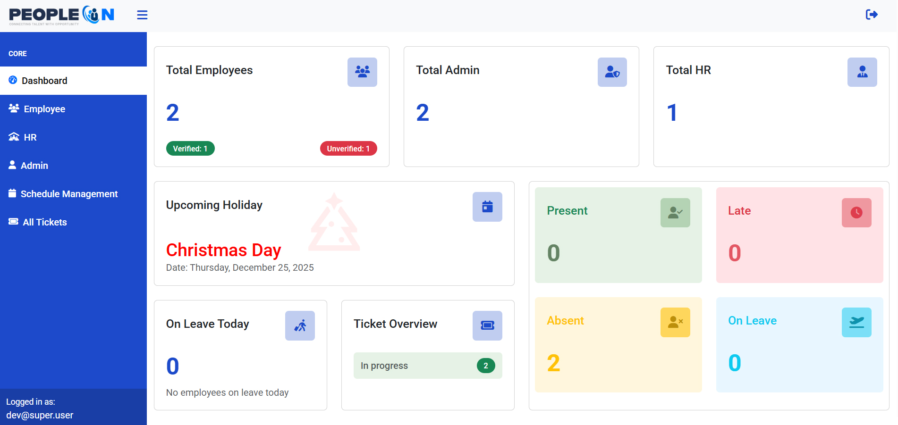Click the green Verified: 1 badge

[x=190, y=149]
